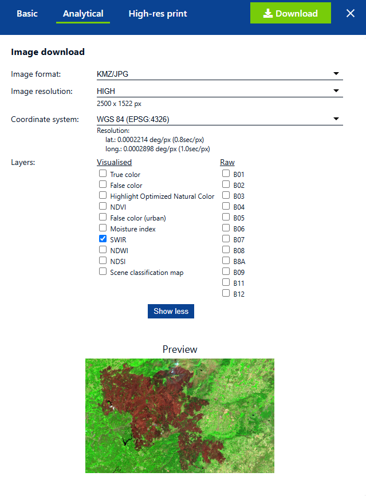Check the False color (urban) checkbox

coord(103,217)
